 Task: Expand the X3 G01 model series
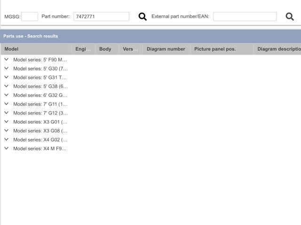[x=7, y=122]
